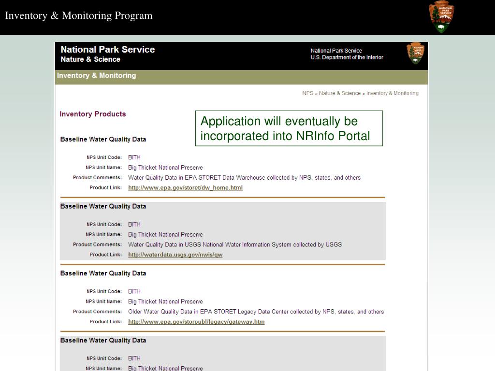Click the NRInfo Portal notice text box
The width and height of the screenshot is (495, 371).
click(289, 128)
